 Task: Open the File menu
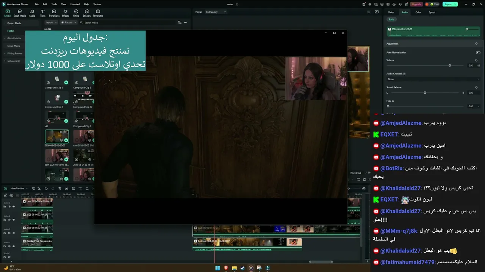[x=37, y=4]
